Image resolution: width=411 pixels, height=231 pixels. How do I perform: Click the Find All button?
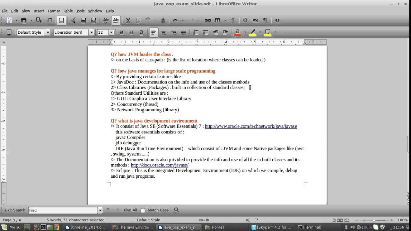130,210
